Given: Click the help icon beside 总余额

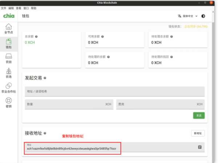Looking at the screenshot, I should [x=36, y=37].
